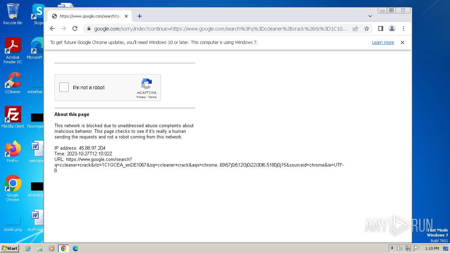Click the About this page heading
Viewport: 450px width, 253px height.
72,114
